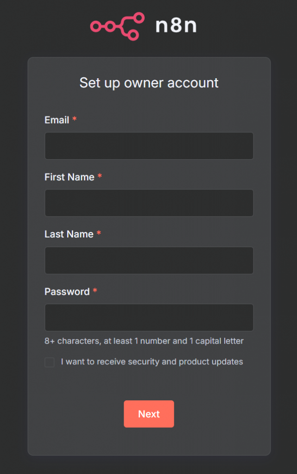Click the Password field label
297x474 pixels.
(67, 292)
